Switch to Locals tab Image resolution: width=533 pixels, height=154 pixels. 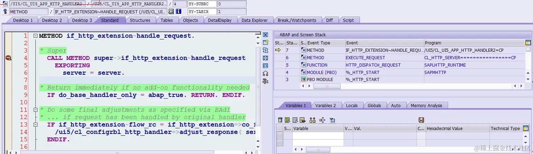[x=351, y=105]
